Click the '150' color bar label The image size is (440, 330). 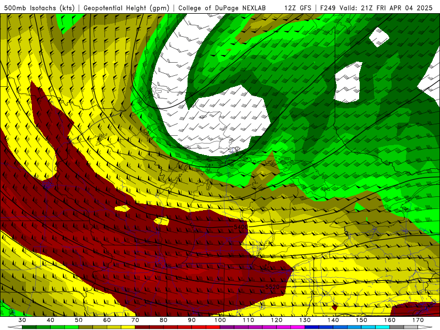361,320
